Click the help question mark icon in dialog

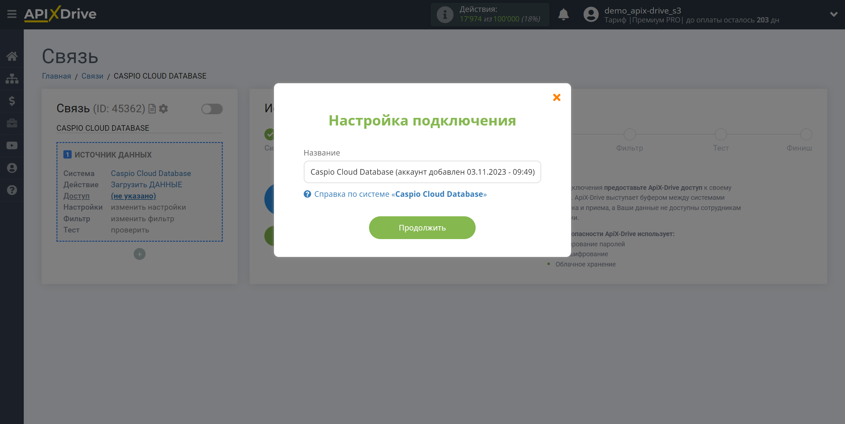tap(307, 194)
